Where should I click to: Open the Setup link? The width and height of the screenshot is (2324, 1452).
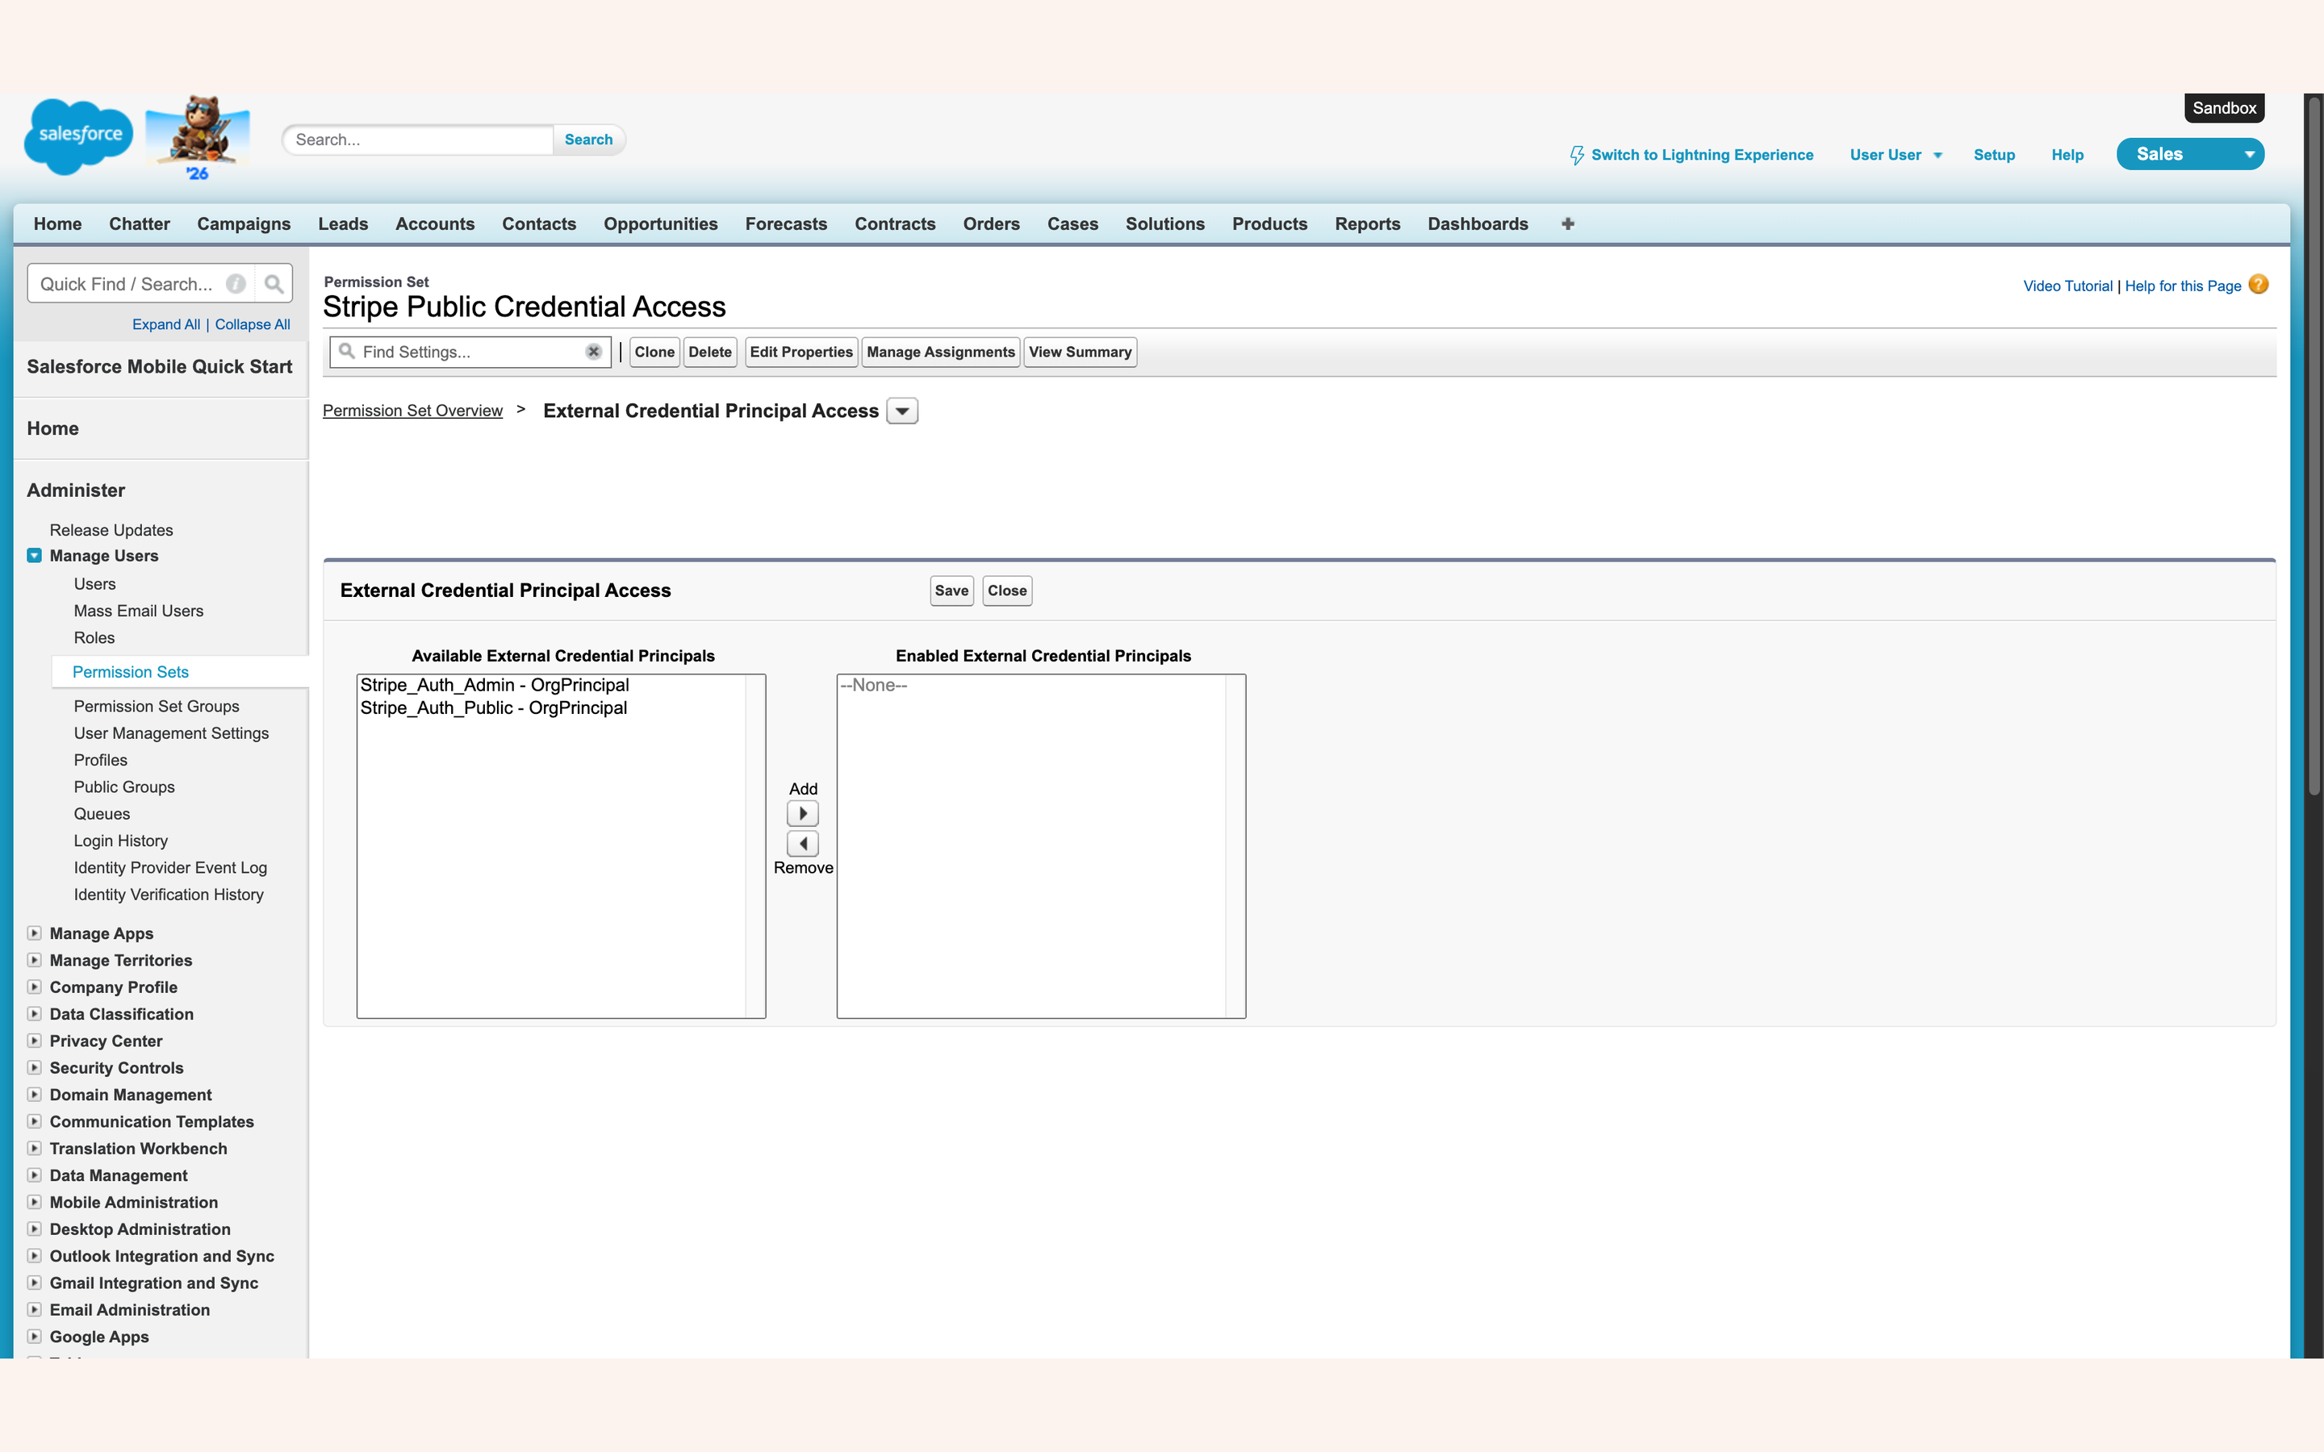(1994, 155)
